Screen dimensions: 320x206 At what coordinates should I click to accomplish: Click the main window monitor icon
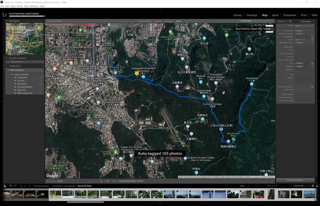pos(11,186)
